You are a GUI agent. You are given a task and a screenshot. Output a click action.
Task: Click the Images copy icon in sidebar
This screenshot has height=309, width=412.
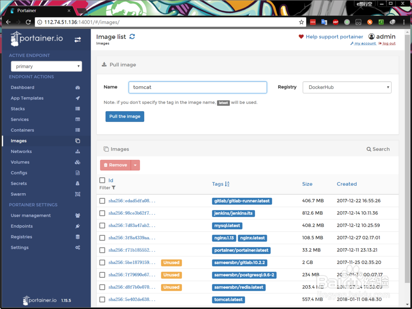point(77,141)
